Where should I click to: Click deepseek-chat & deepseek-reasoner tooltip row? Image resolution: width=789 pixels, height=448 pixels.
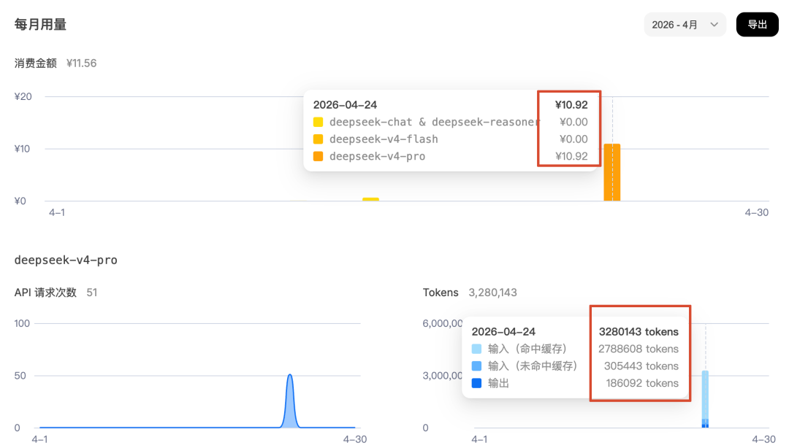pos(435,122)
